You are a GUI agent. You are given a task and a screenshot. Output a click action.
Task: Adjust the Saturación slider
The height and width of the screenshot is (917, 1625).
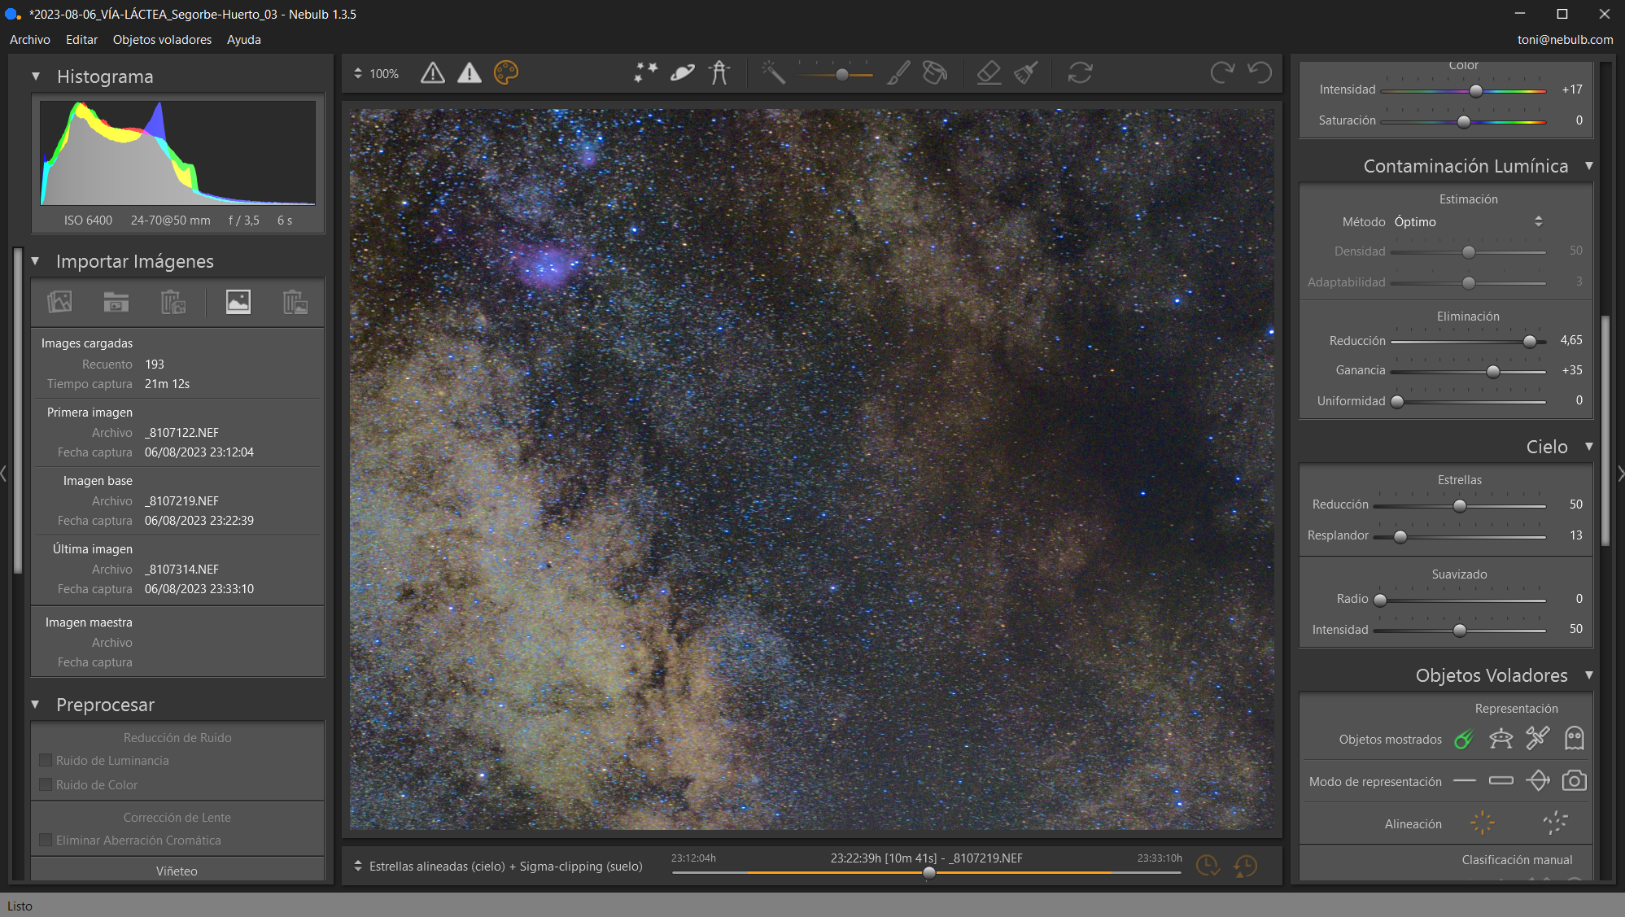[x=1464, y=122]
